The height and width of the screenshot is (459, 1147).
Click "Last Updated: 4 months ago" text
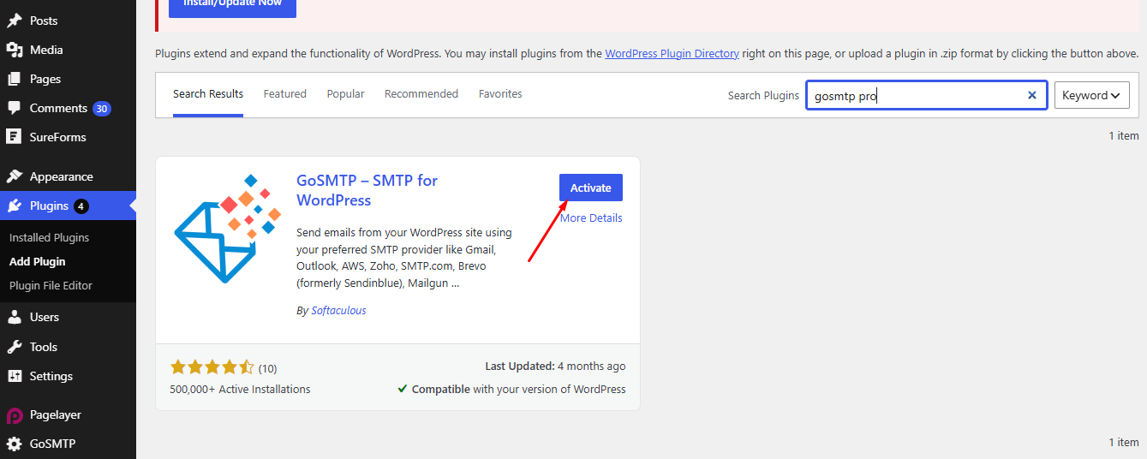click(x=555, y=367)
